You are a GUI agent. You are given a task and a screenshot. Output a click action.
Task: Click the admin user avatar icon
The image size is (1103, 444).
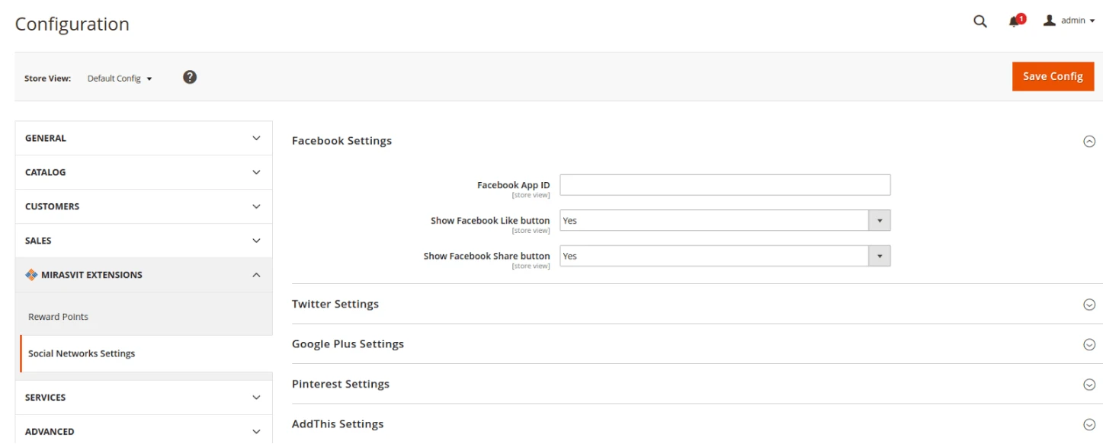[1050, 21]
